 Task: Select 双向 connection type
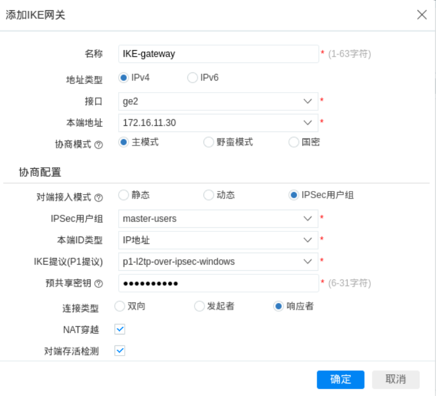tap(120, 306)
